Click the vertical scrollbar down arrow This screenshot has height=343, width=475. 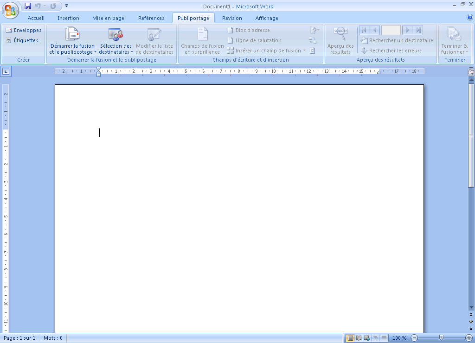471,307
